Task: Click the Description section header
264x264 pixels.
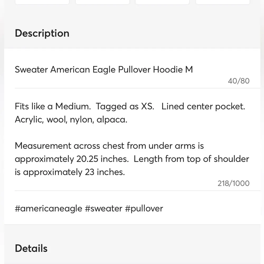Action: [x=42, y=33]
